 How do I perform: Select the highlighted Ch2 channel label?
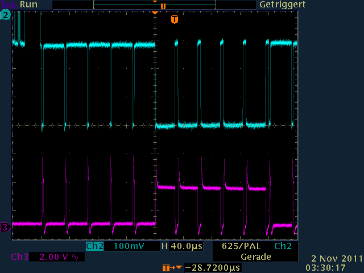[x=94, y=246]
